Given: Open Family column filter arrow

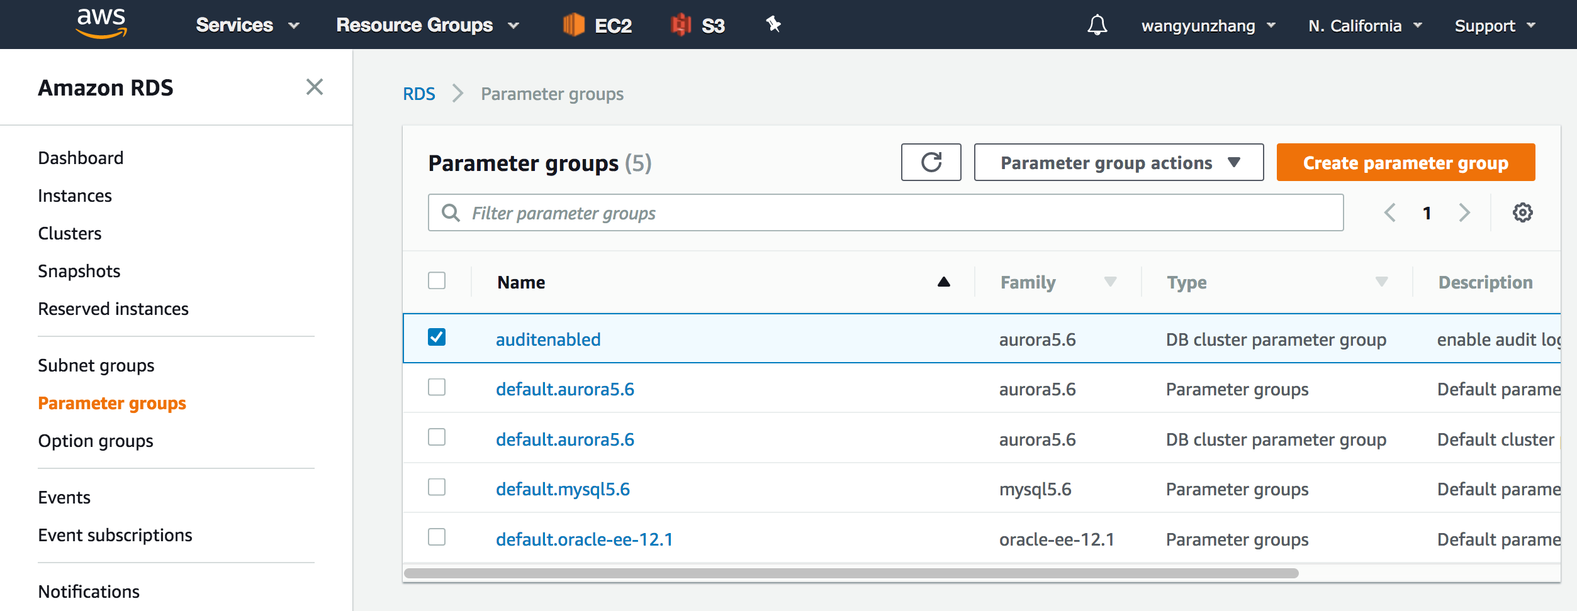Looking at the screenshot, I should (1111, 282).
